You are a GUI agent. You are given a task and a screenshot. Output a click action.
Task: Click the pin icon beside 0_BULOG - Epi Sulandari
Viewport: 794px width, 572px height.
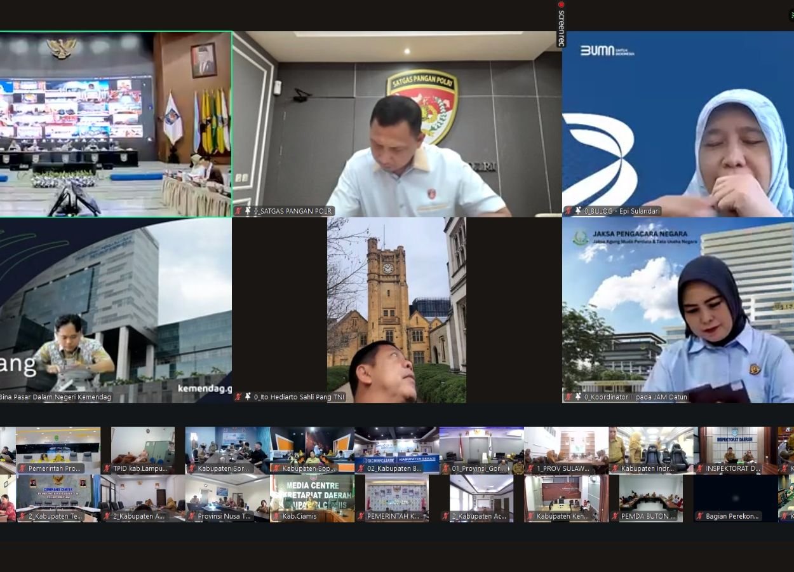[x=578, y=211]
